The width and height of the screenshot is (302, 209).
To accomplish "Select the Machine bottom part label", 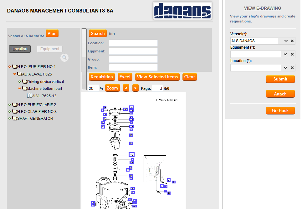I will click(x=45, y=89).
